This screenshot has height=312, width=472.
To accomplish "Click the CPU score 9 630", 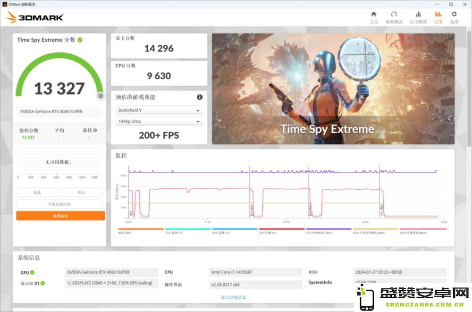I will [x=159, y=76].
